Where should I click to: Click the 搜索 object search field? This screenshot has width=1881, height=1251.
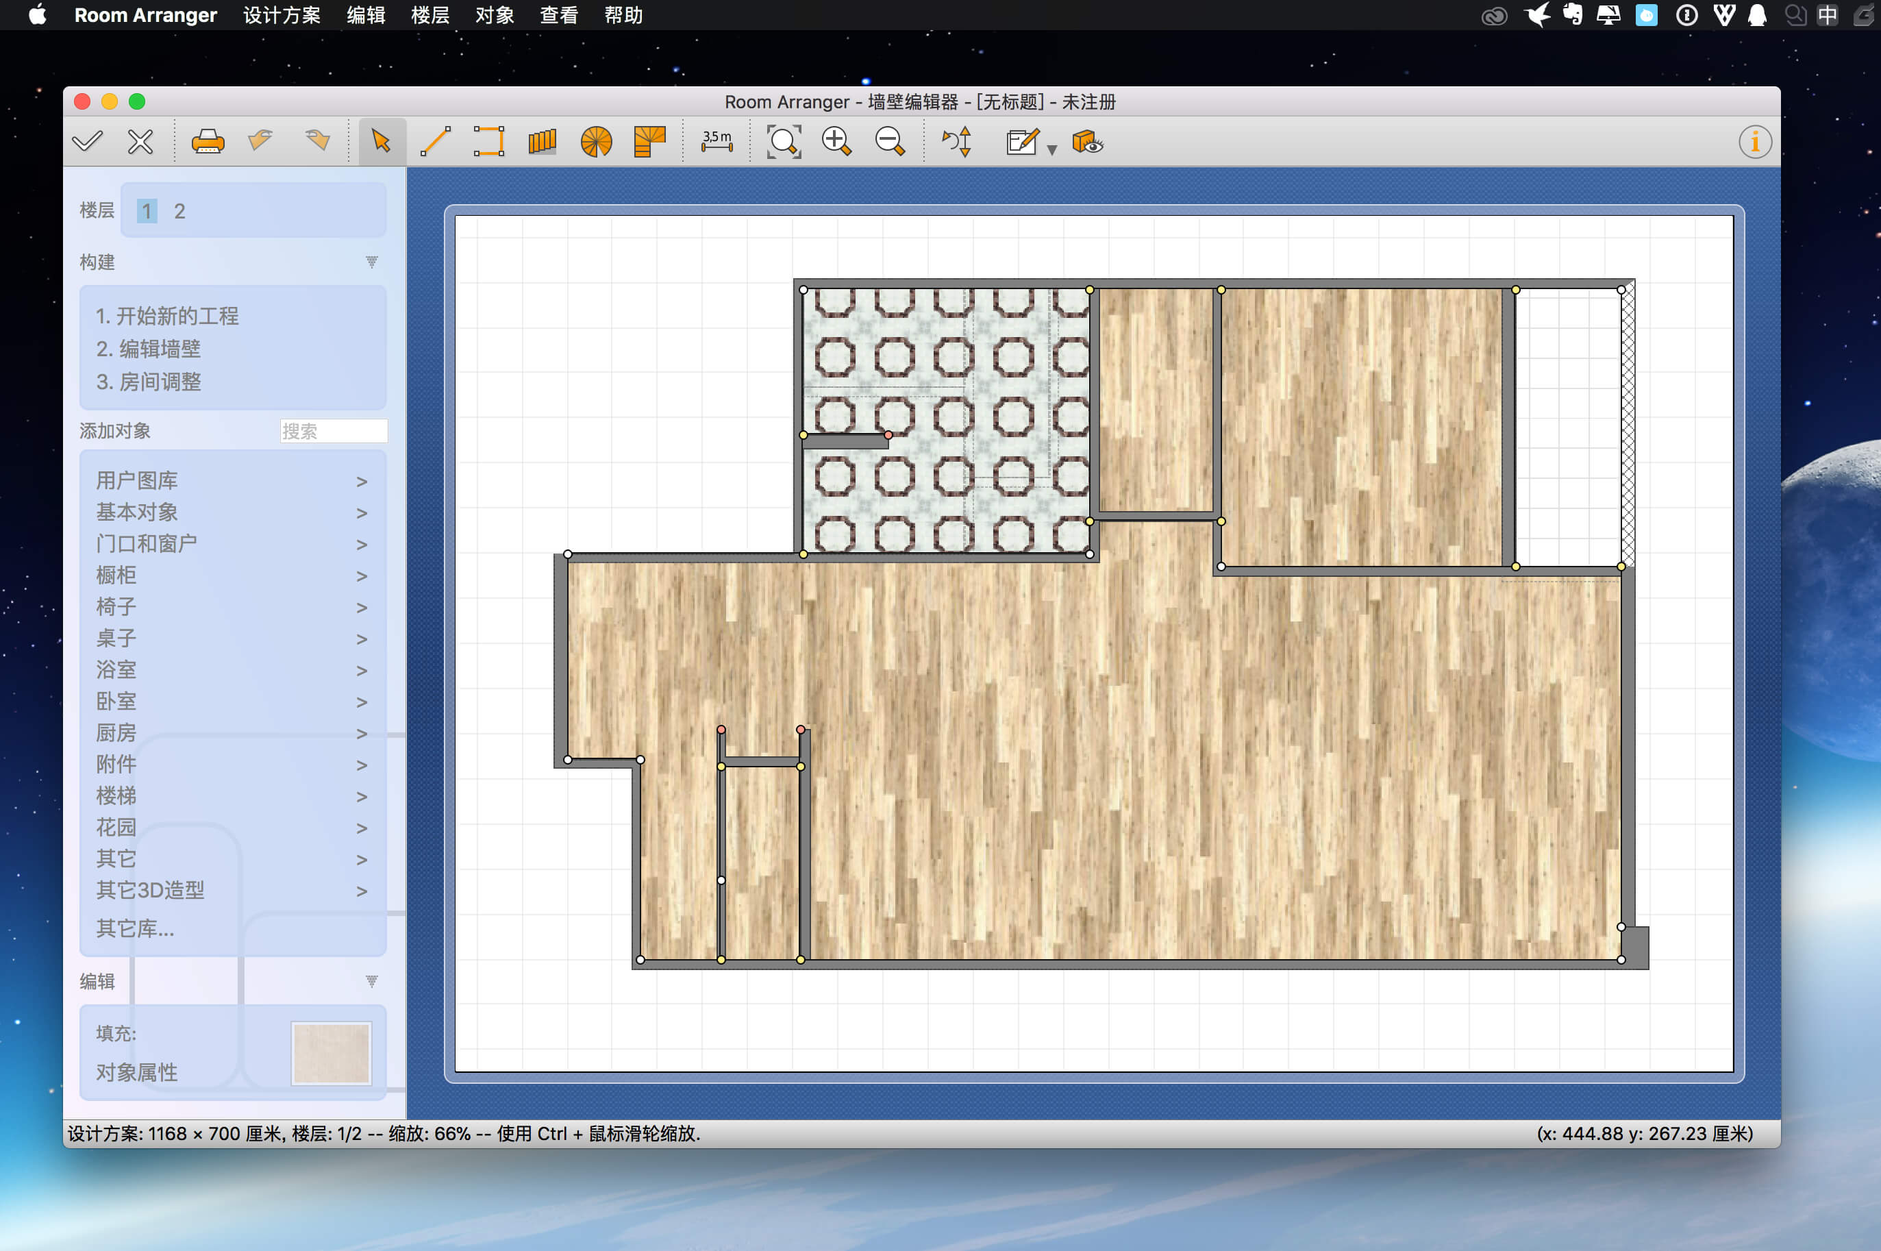(334, 431)
